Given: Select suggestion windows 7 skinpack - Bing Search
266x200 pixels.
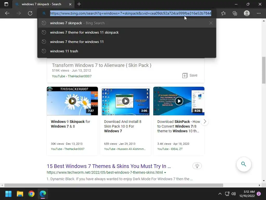Looking at the screenshot, I should pos(127,23).
